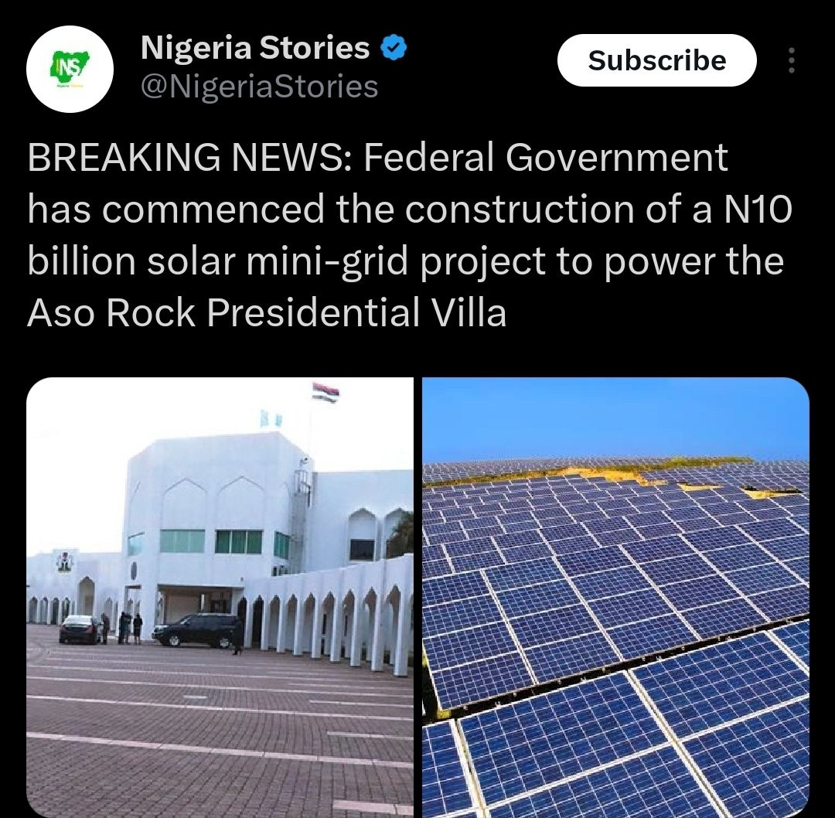Click the black SUV in villa photo
This screenshot has width=835, height=818.
[195, 630]
